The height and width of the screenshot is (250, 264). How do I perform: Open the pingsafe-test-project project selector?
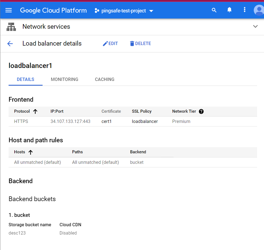point(124,11)
